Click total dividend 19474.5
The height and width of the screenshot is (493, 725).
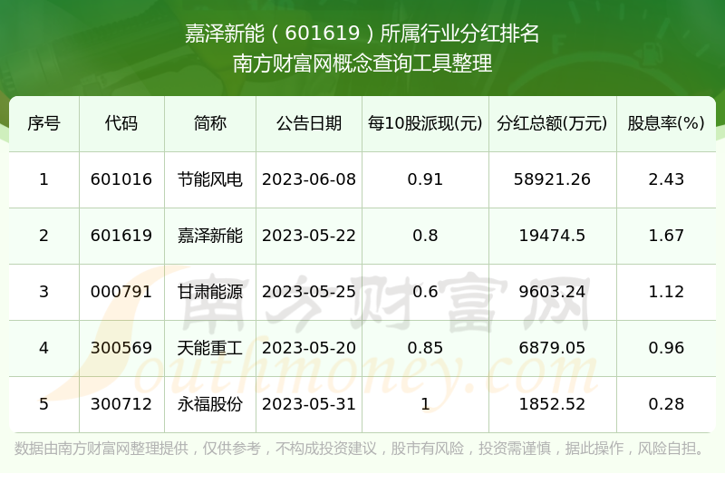tap(552, 236)
